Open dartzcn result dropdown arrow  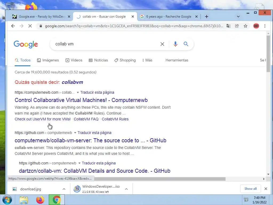click(79, 163)
